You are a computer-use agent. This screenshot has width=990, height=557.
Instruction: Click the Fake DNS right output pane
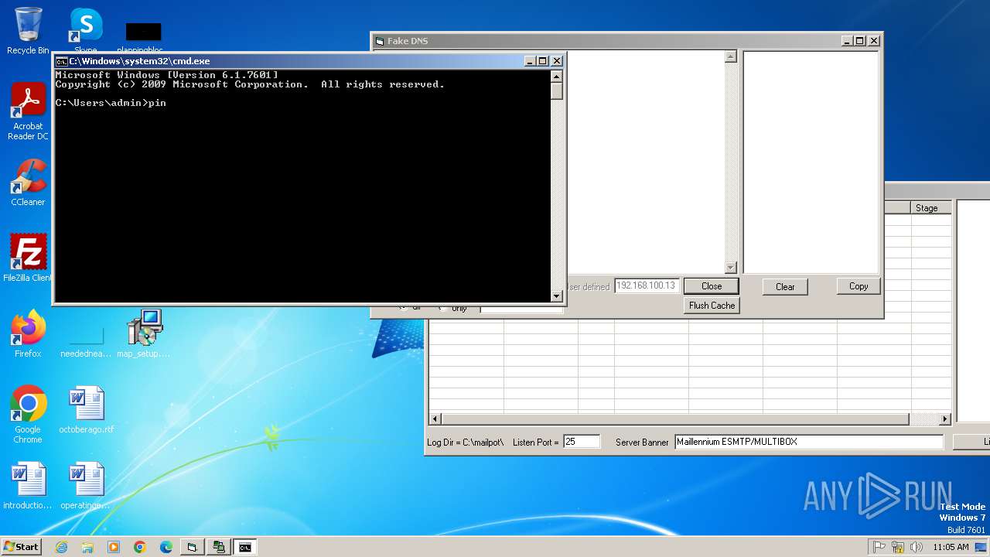click(x=811, y=162)
